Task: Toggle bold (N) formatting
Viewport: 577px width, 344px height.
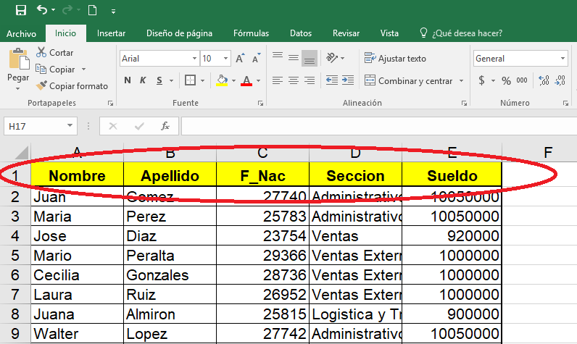Action: (x=128, y=80)
